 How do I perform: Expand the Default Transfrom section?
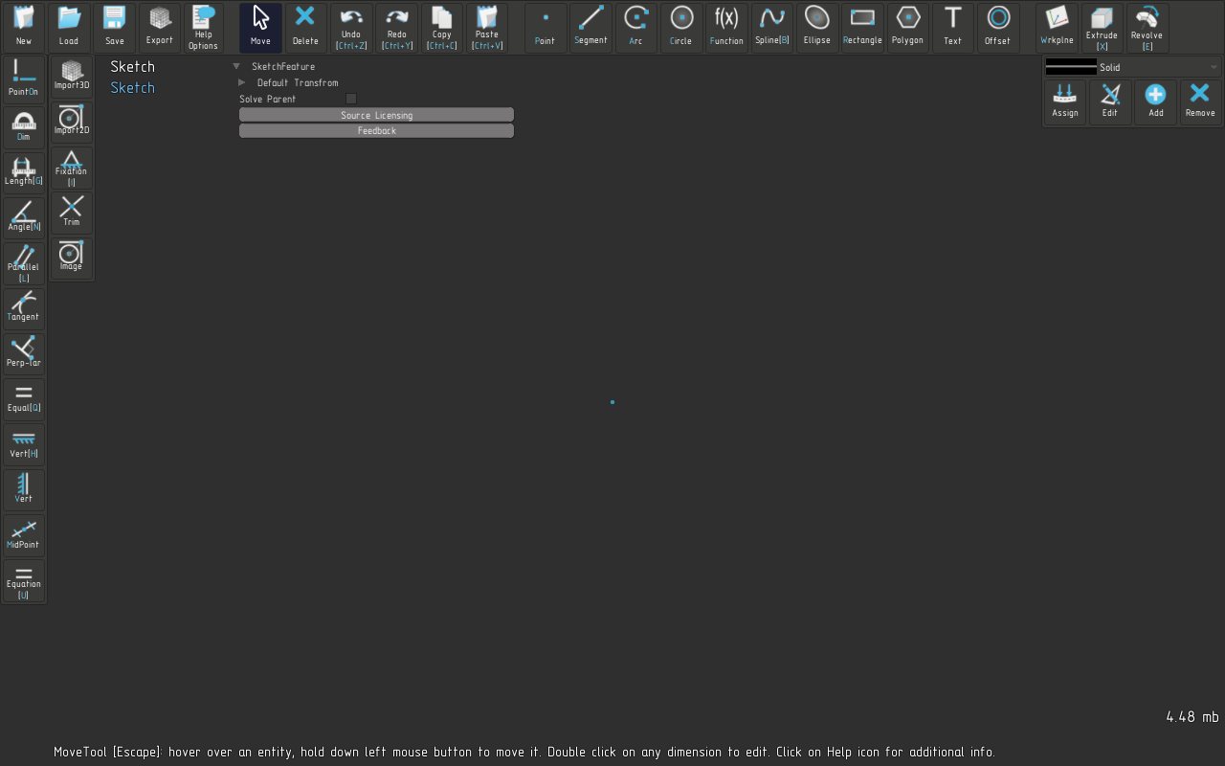[x=242, y=82]
